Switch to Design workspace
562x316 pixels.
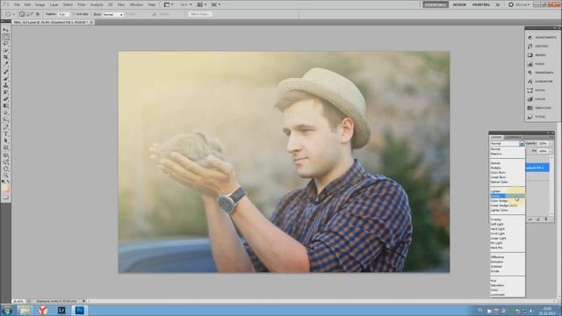click(x=459, y=4)
